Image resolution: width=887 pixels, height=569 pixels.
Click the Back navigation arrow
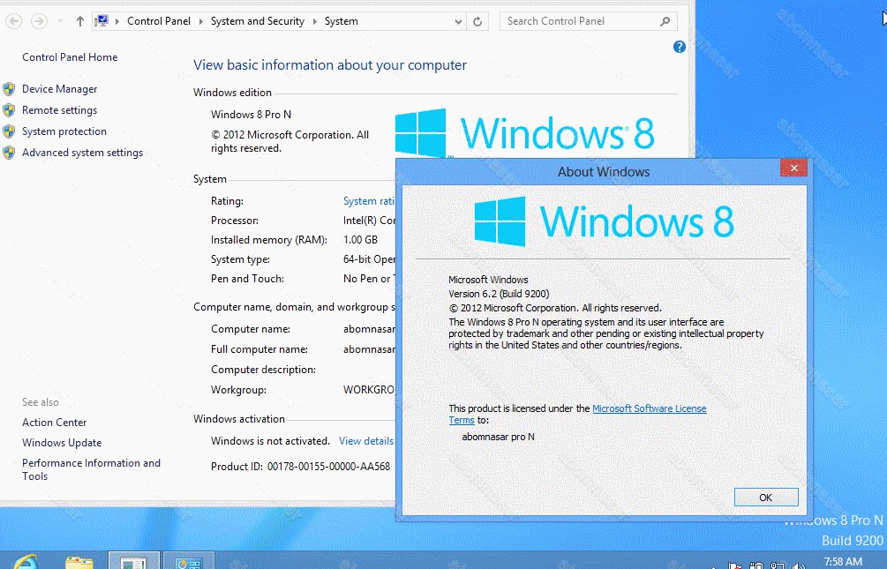(14, 21)
